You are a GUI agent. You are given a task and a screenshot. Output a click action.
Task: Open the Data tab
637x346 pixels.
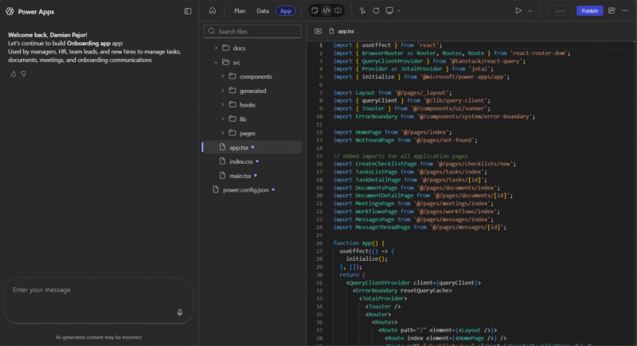point(263,11)
